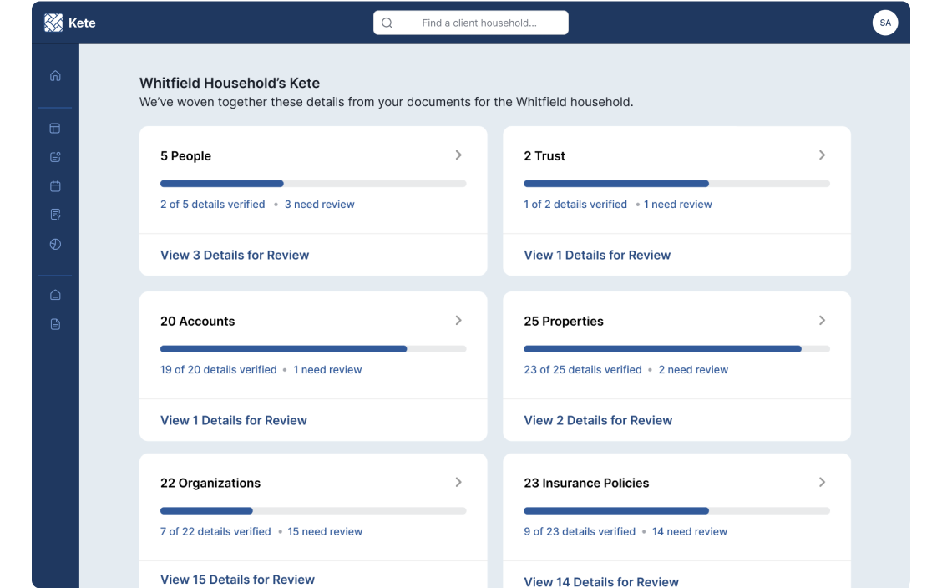
Task: Click the 25 Properties card title
Action: (564, 322)
